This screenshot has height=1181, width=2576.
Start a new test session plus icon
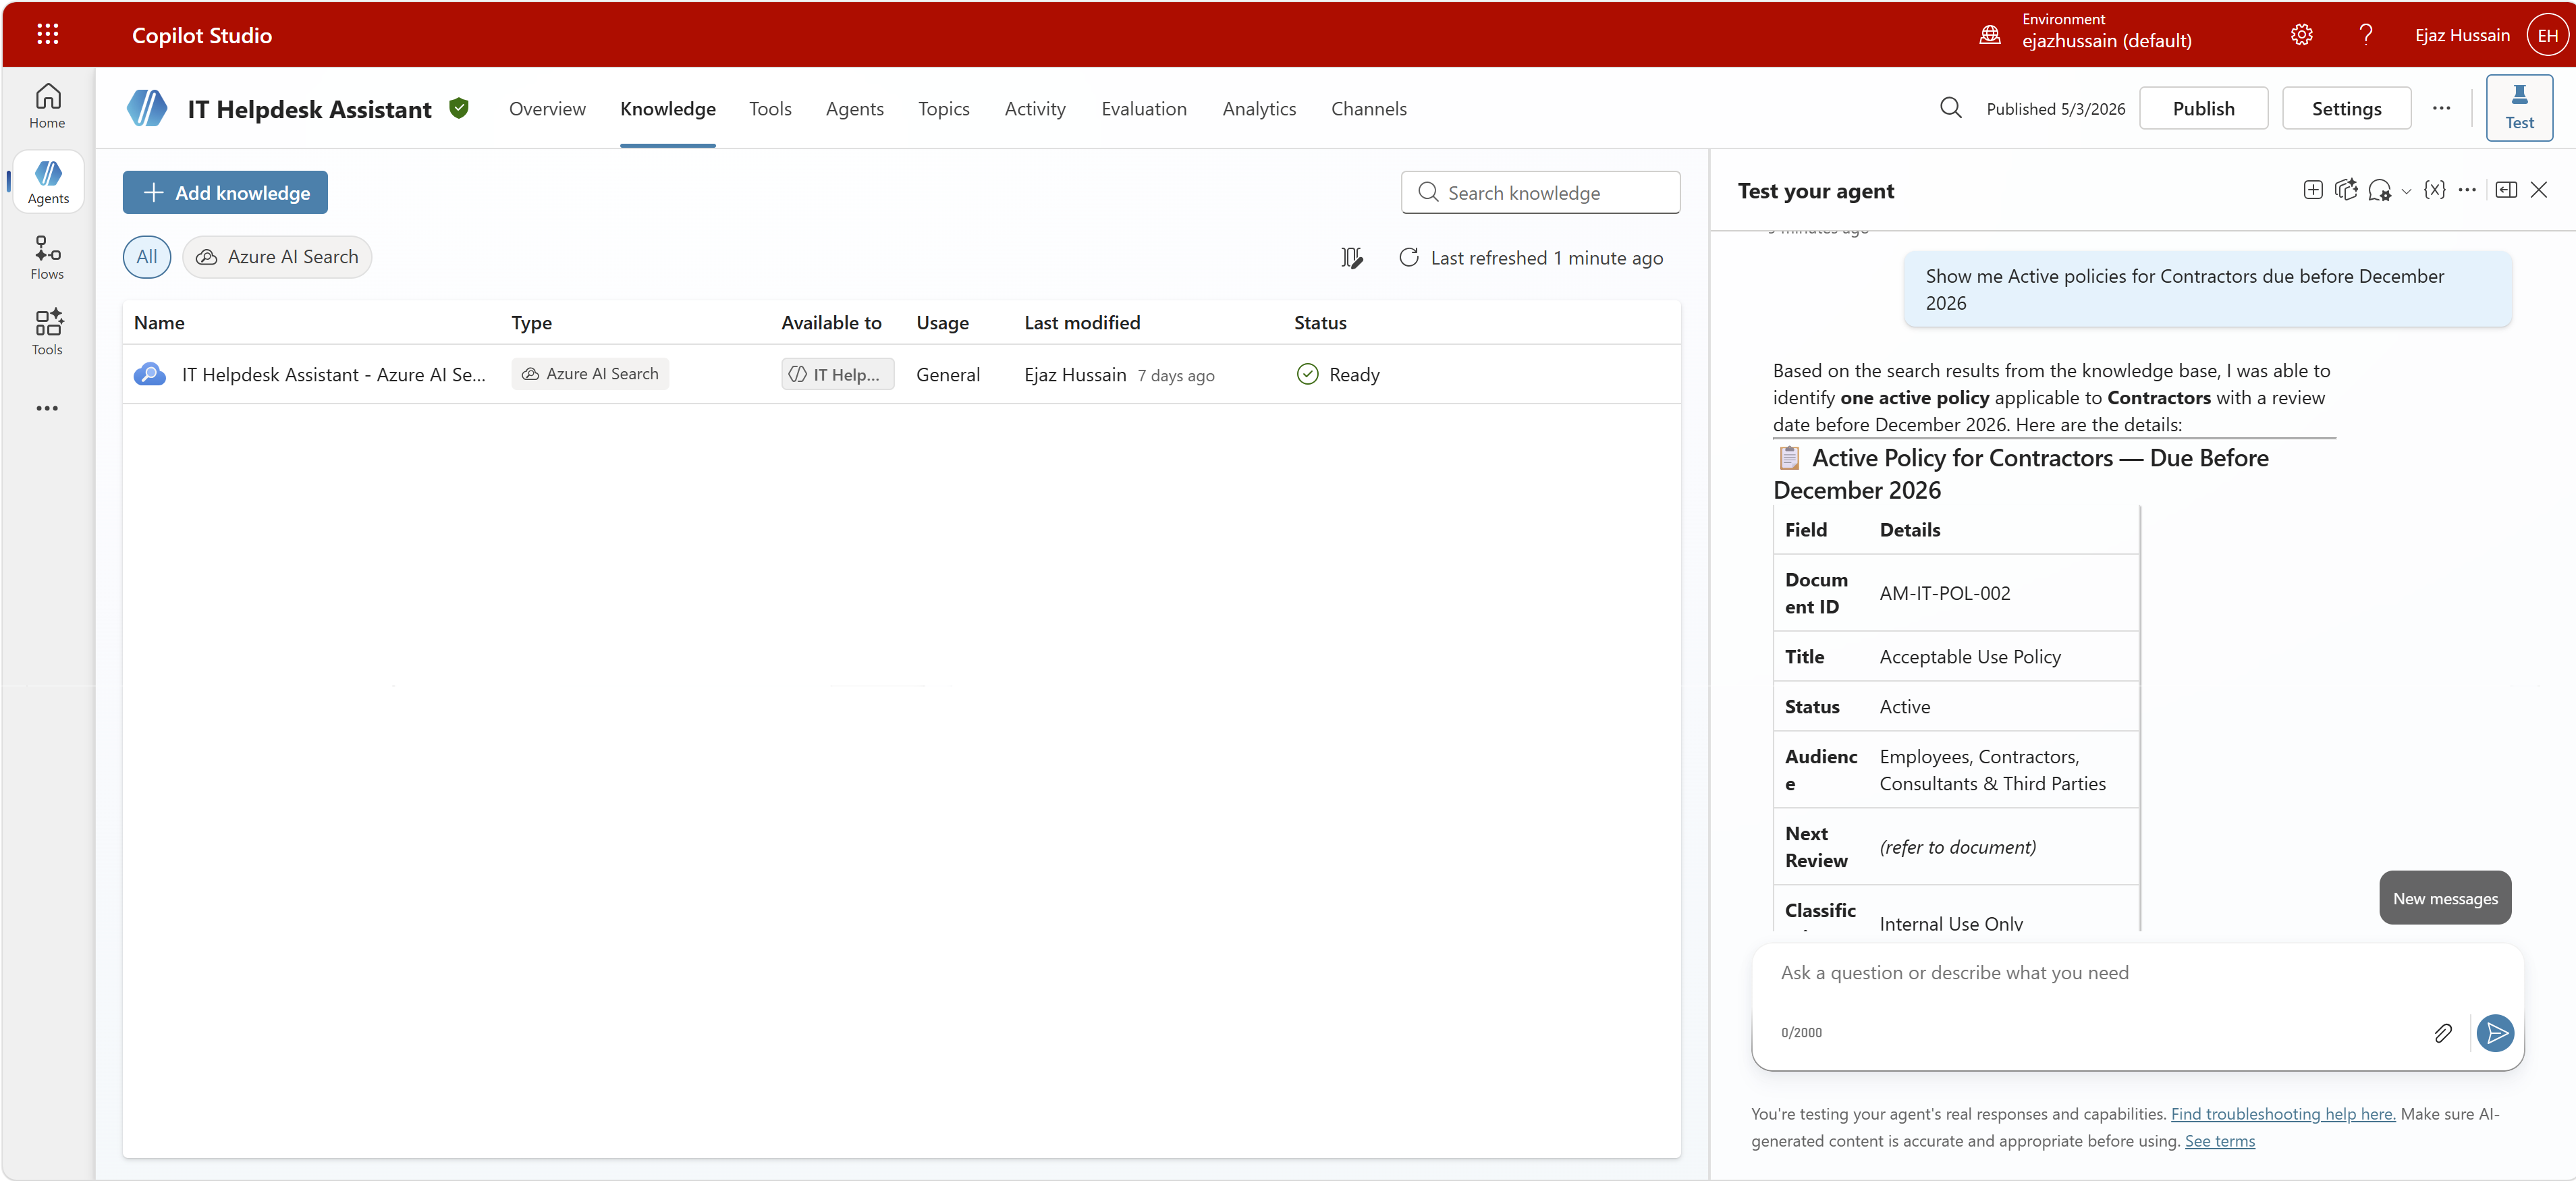point(2313,190)
